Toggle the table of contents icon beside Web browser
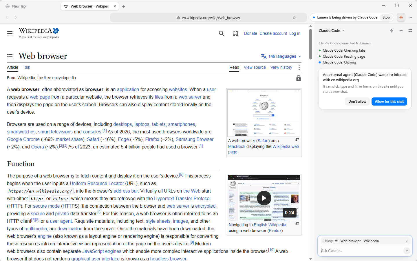Viewport: 417px width, 261px height. 10,56
